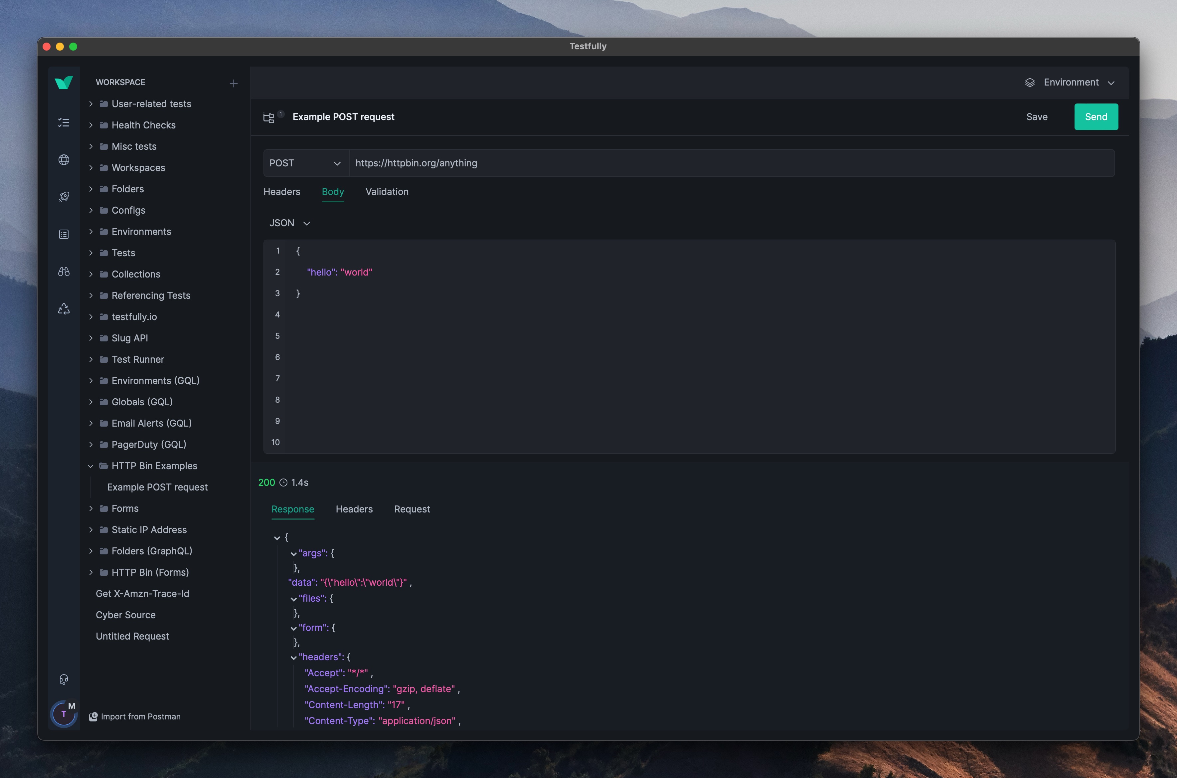Click the request type icon beside title
The width and height of the screenshot is (1177, 778).
(269, 117)
